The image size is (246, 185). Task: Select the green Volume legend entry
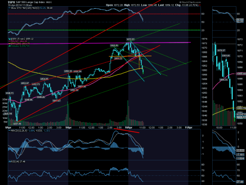click(19, 46)
